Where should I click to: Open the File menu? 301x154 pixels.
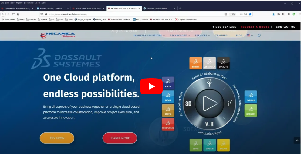click(x=2, y=3)
